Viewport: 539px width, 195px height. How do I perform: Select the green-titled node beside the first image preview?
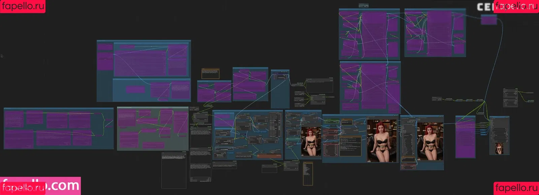(331, 121)
